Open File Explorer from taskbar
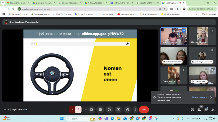Viewport: 218px width, 122px height. [x=119, y=119]
